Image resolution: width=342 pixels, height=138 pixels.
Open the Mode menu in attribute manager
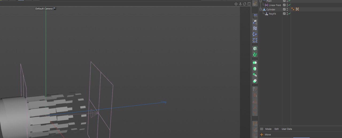[x=268, y=129]
